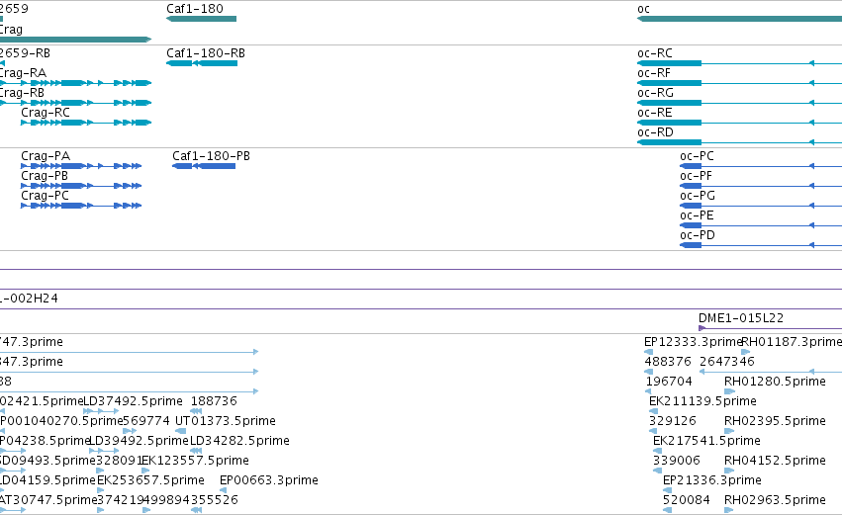Select the UT01373.5prime arrow marker
Viewport: 842px width, 515px height.
point(181,431)
